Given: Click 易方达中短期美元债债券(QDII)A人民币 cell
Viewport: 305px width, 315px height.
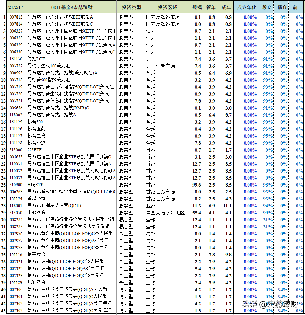Looking at the screenshot, I should click(x=67, y=290).
